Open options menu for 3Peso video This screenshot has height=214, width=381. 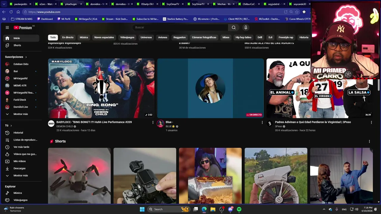coord(371,122)
